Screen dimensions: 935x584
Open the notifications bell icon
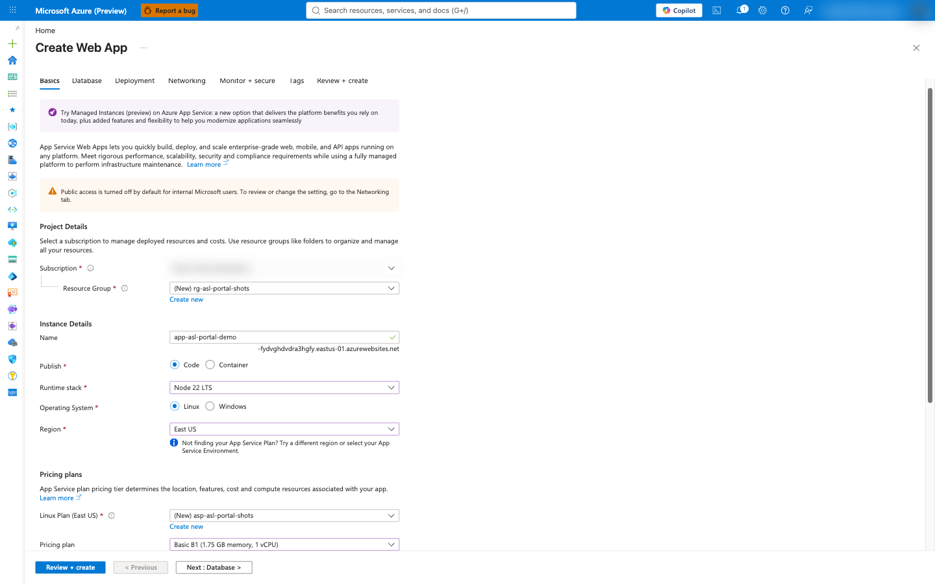(x=741, y=10)
